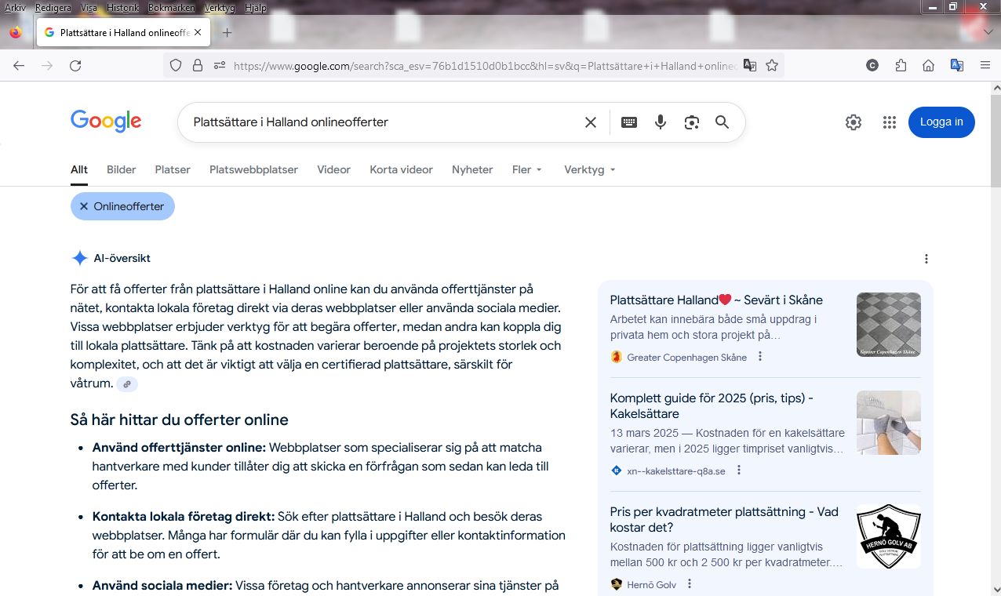
Task: Click the Logga in button
Action: click(x=941, y=122)
